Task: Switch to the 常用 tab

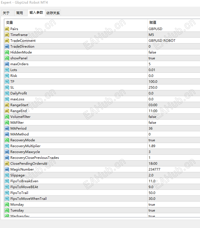Action: tap(21, 13)
